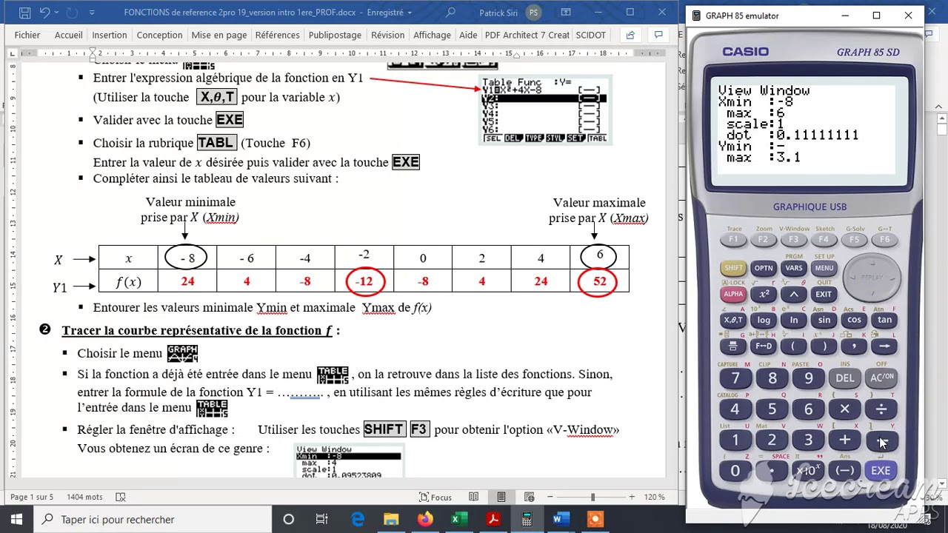The image size is (948, 533).
Task: Open the proofing check icon in status bar
Action: coord(121,497)
